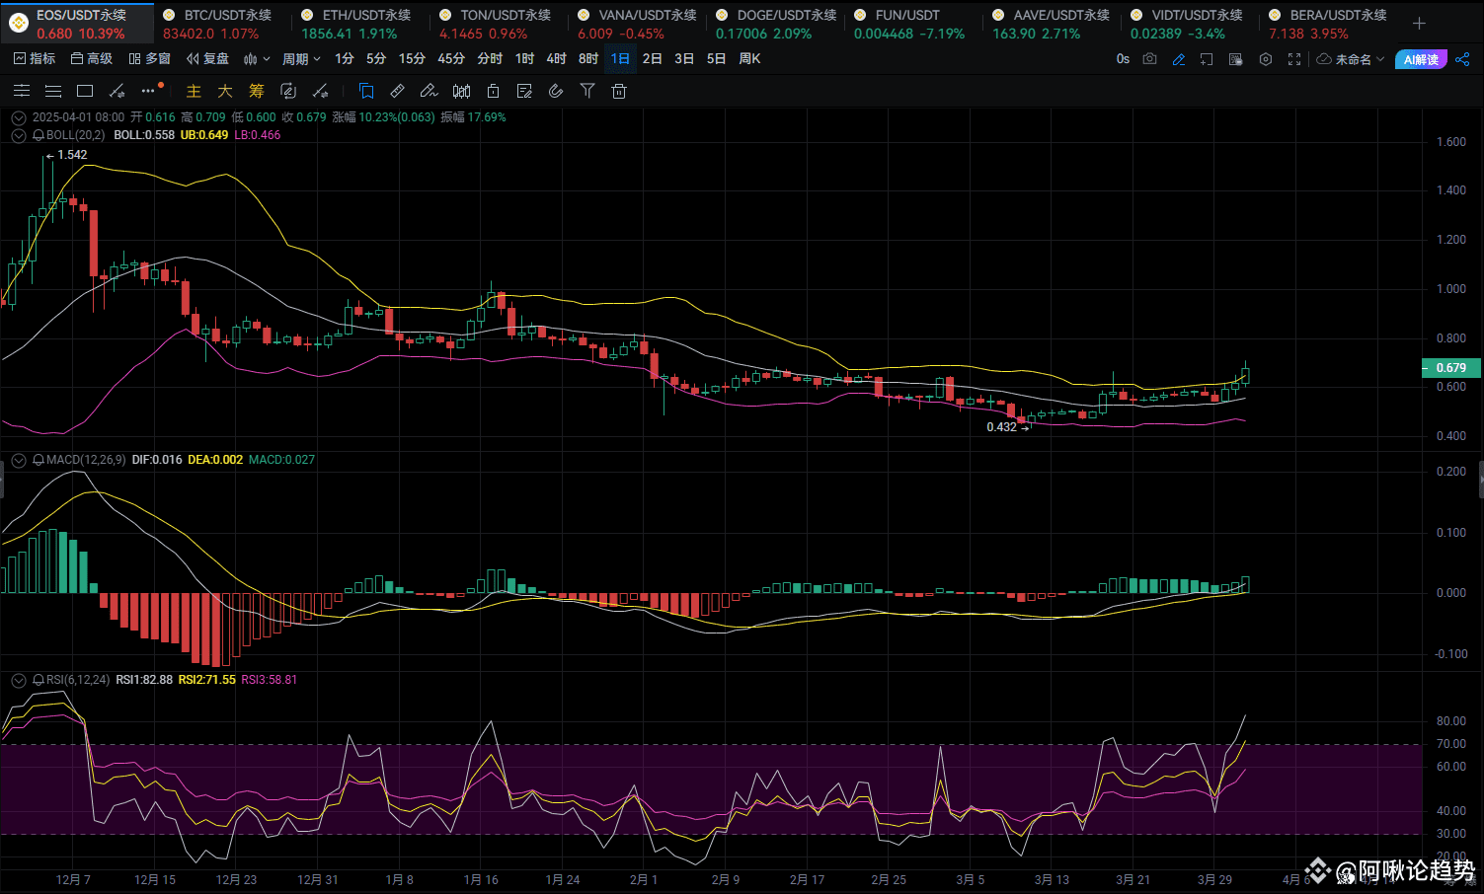
Task: Toggle the BOLL indicator alert bell
Action: pyautogui.click(x=39, y=135)
